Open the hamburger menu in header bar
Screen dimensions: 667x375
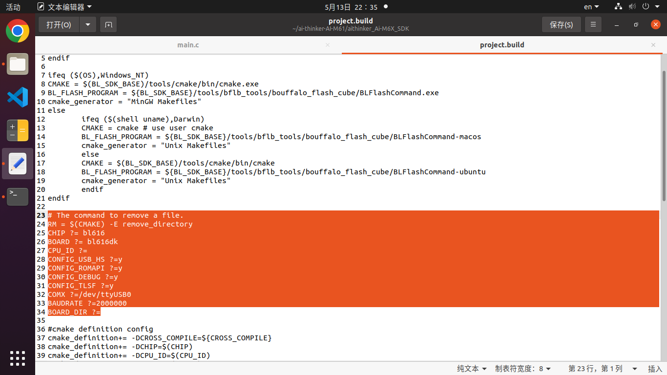[x=593, y=24]
